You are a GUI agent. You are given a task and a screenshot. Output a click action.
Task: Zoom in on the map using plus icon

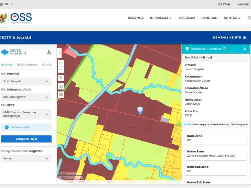(61, 63)
